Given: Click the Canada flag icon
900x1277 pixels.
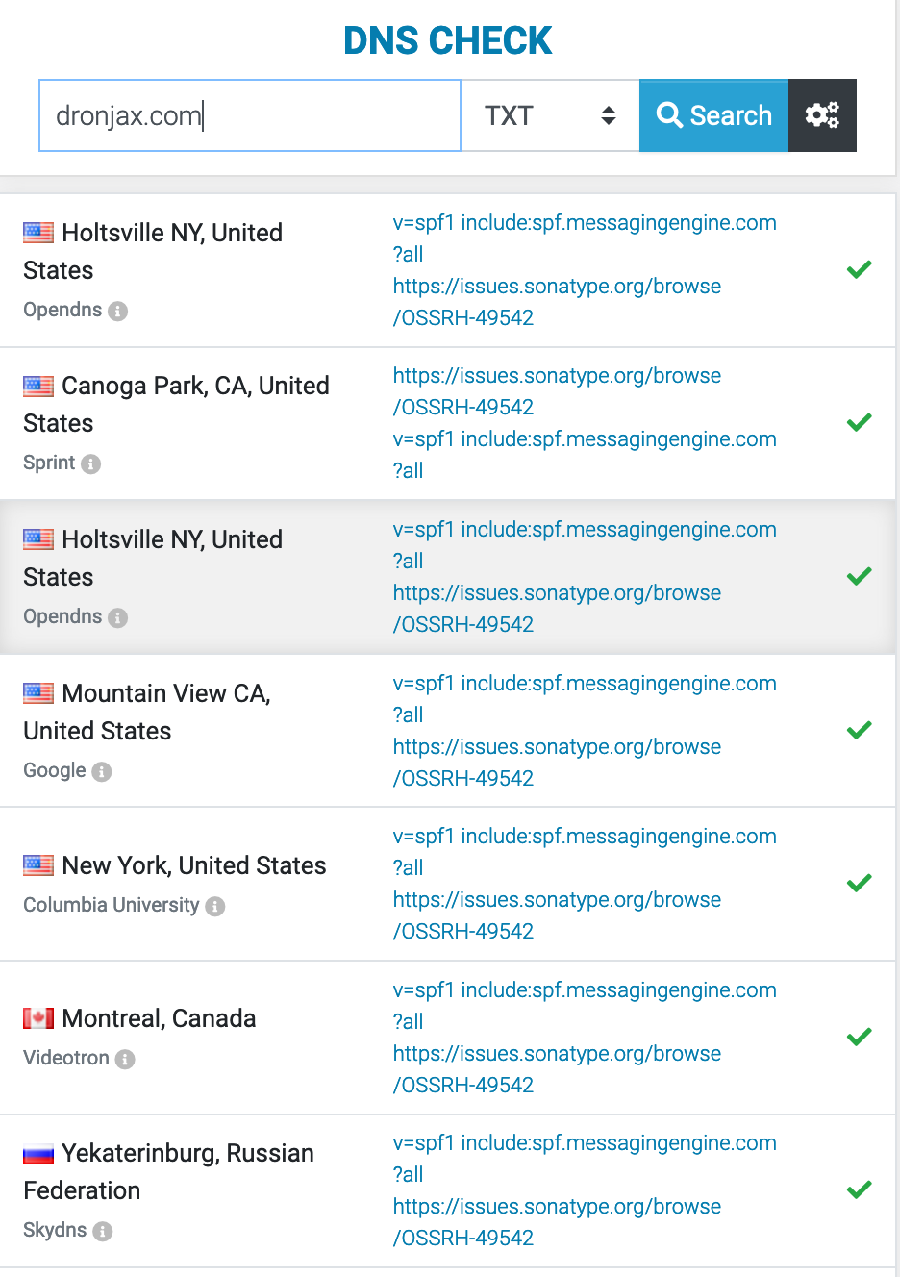Looking at the screenshot, I should tap(38, 1018).
